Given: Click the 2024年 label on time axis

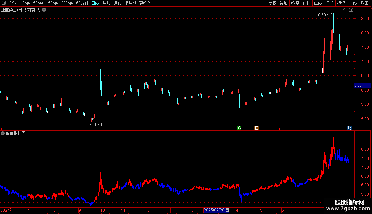Looking at the screenshot, I should pyautogui.click(x=7, y=210).
